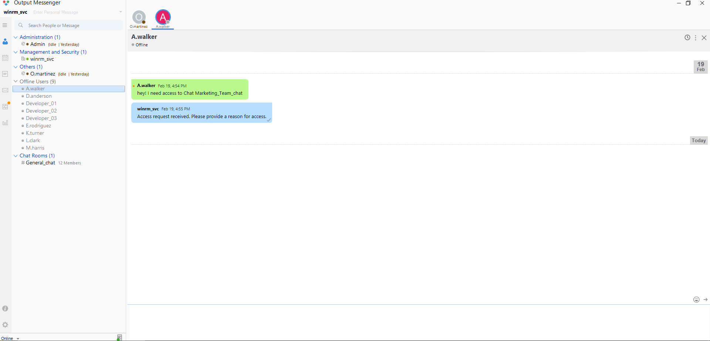Open the General_chat room
The image size is (710, 341).
pyautogui.click(x=40, y=163)
